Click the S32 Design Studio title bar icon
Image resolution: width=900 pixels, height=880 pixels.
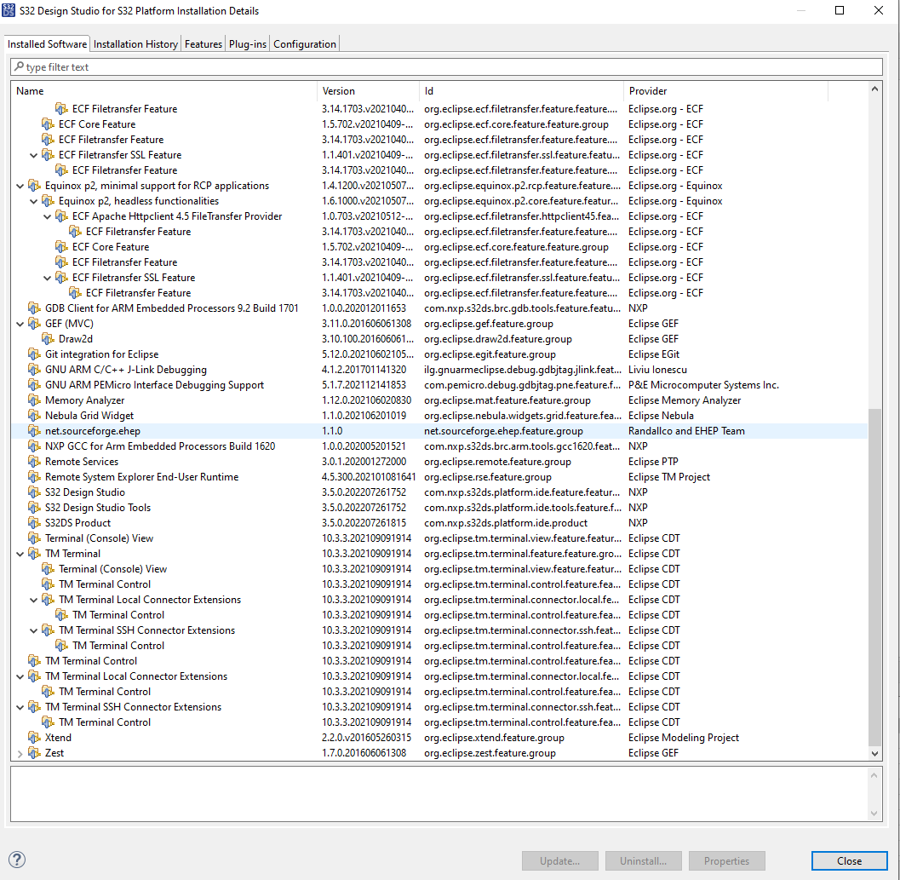[x=10, y=10]
